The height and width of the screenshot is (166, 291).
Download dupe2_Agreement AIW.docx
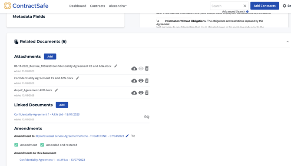click(x=134, y=93)
